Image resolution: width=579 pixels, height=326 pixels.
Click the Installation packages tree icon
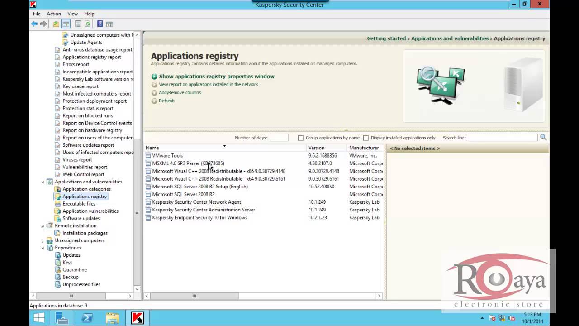[x=57, y=233]
